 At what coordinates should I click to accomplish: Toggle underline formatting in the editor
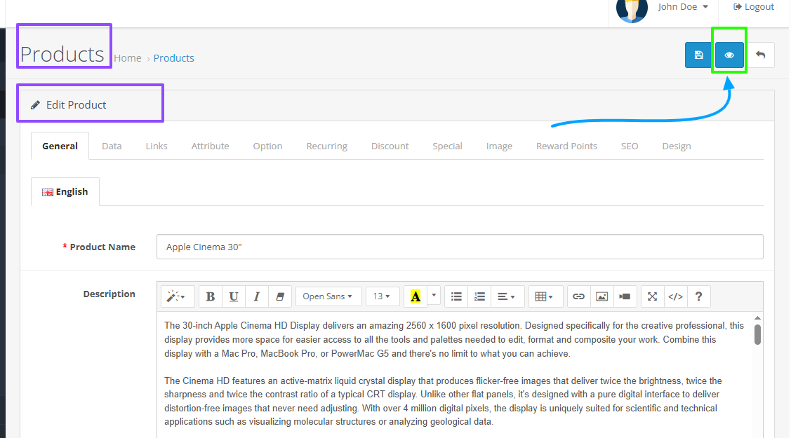click(234, 296)
